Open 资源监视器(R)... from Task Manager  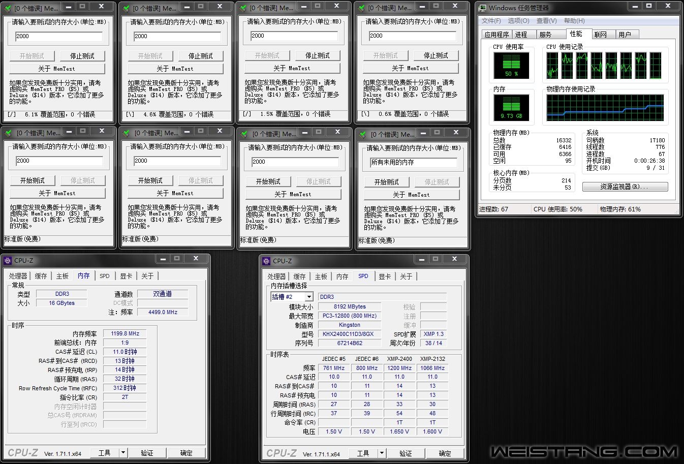pyautogui.click(x=625, y=187)
